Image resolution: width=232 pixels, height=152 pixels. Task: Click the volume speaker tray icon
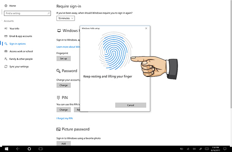(194, 149)
